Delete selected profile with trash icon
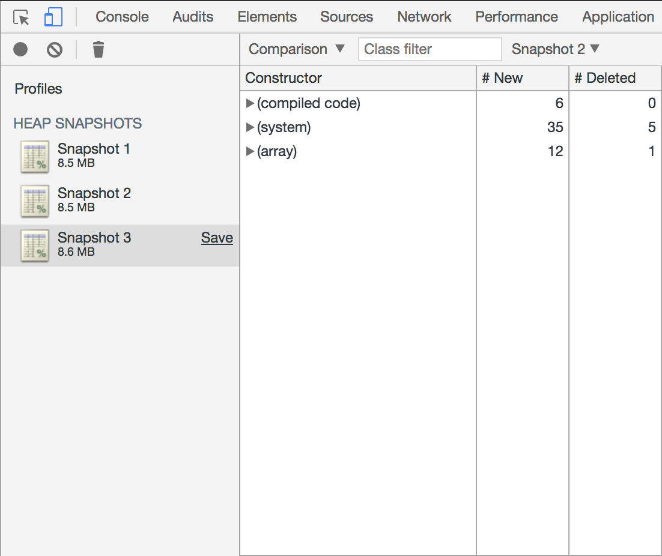 [99, 49]
